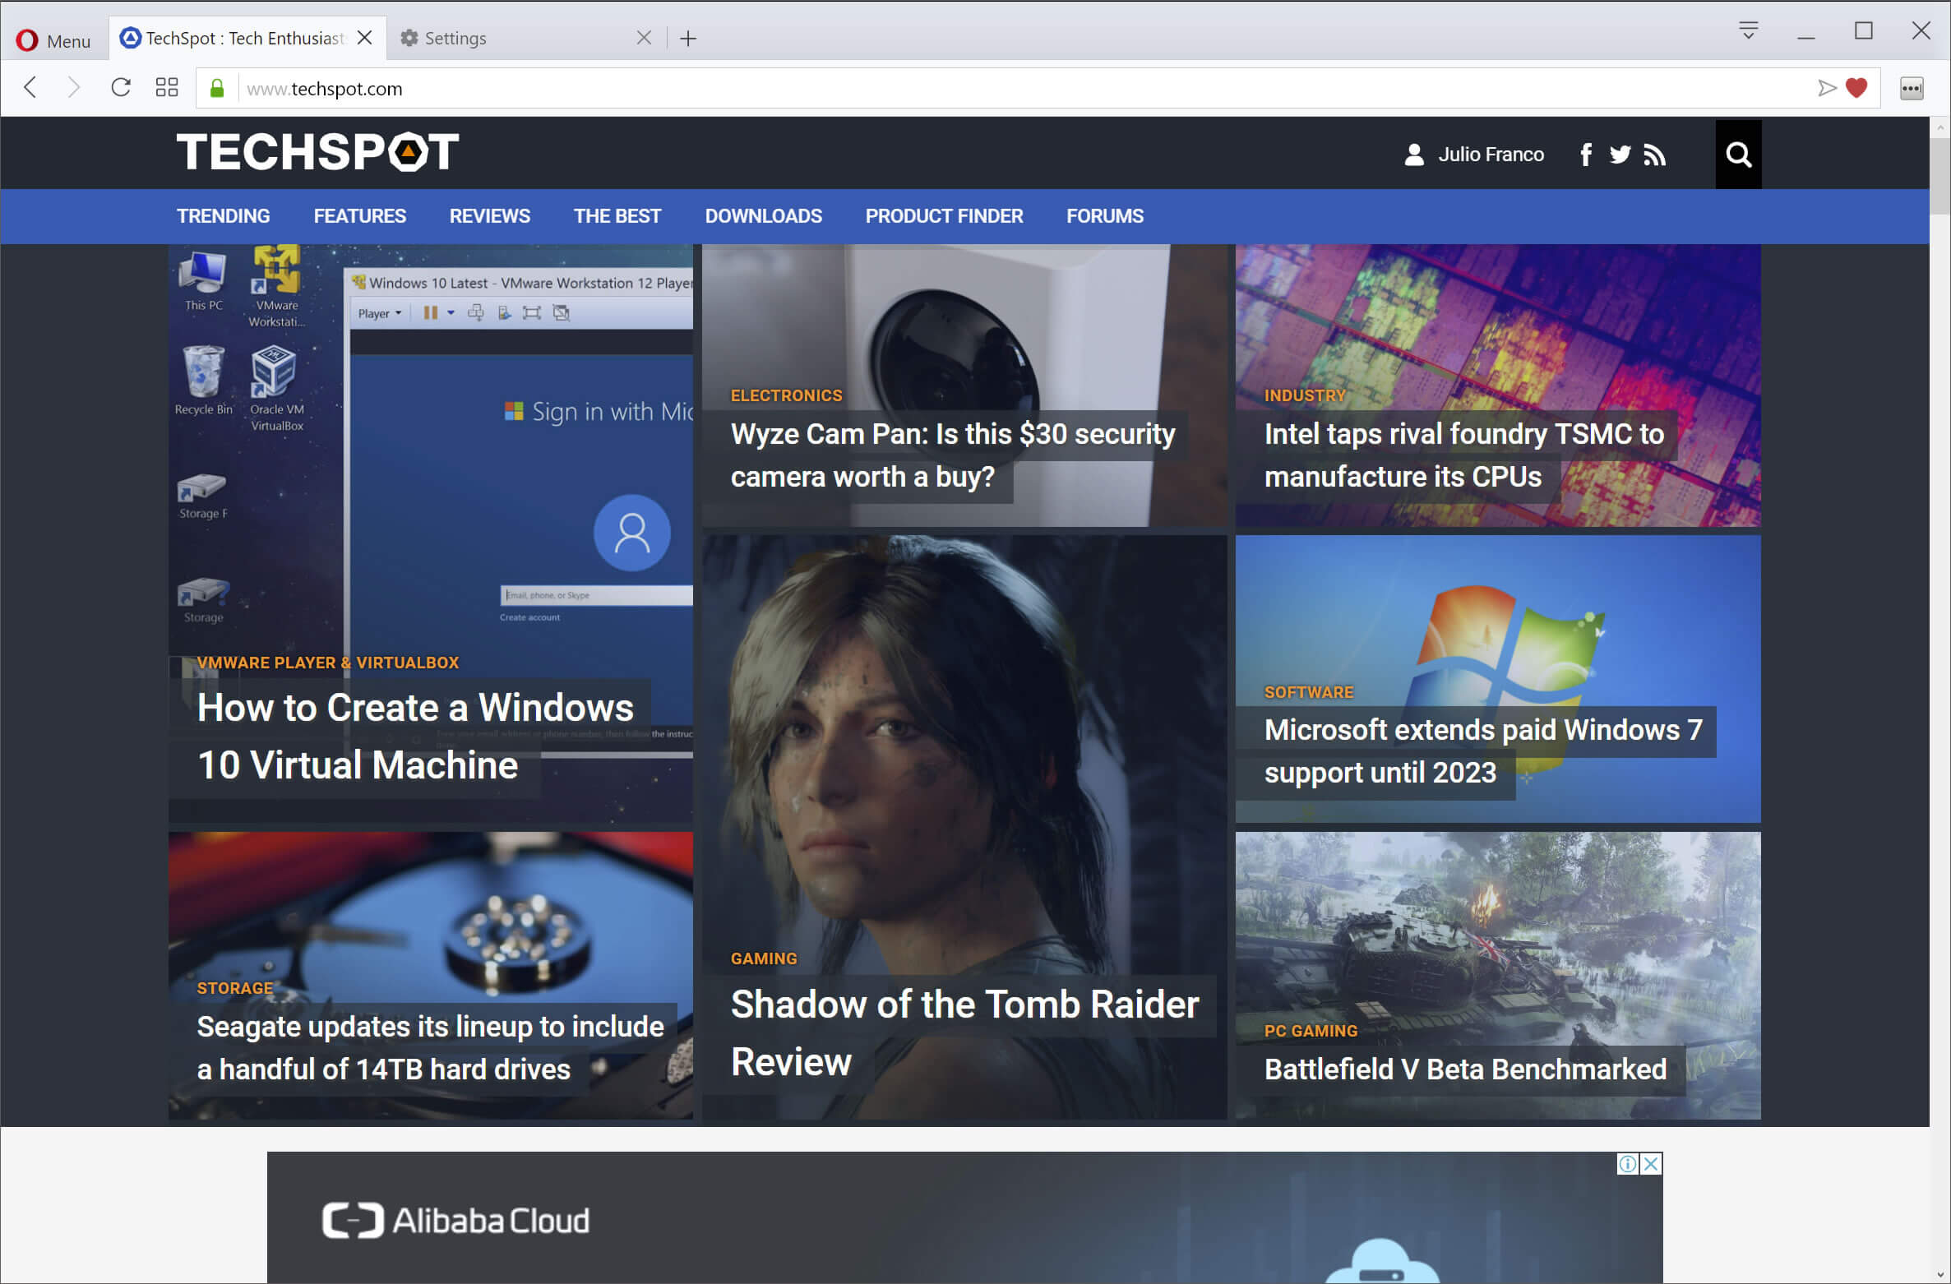The width and height of the screenshot is (1951, 1284).
Task: Click the green site security lock icon
Action: click(x=217, y=89)
